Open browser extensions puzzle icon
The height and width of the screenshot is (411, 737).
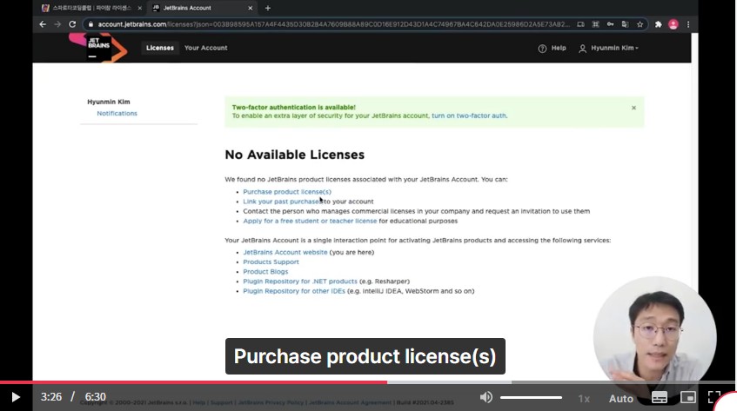coord(658,24)
